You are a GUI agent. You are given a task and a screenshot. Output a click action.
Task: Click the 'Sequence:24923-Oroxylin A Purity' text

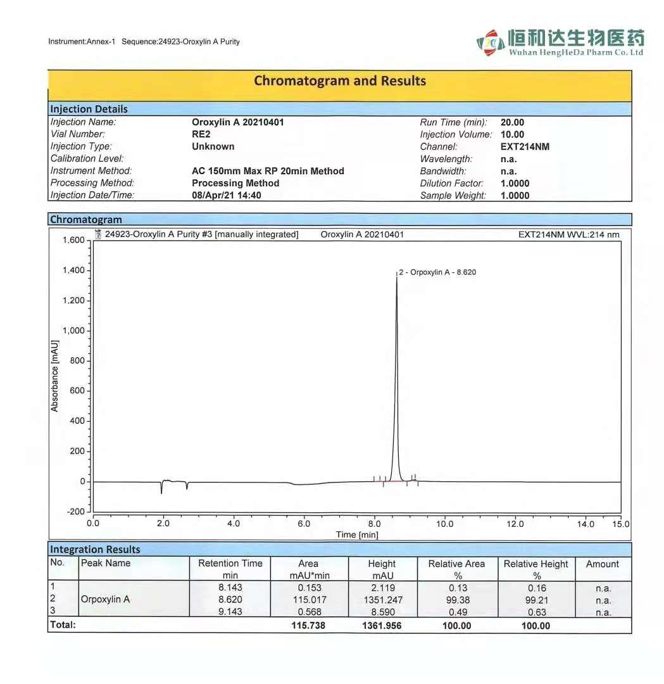[x=180, y=41]
